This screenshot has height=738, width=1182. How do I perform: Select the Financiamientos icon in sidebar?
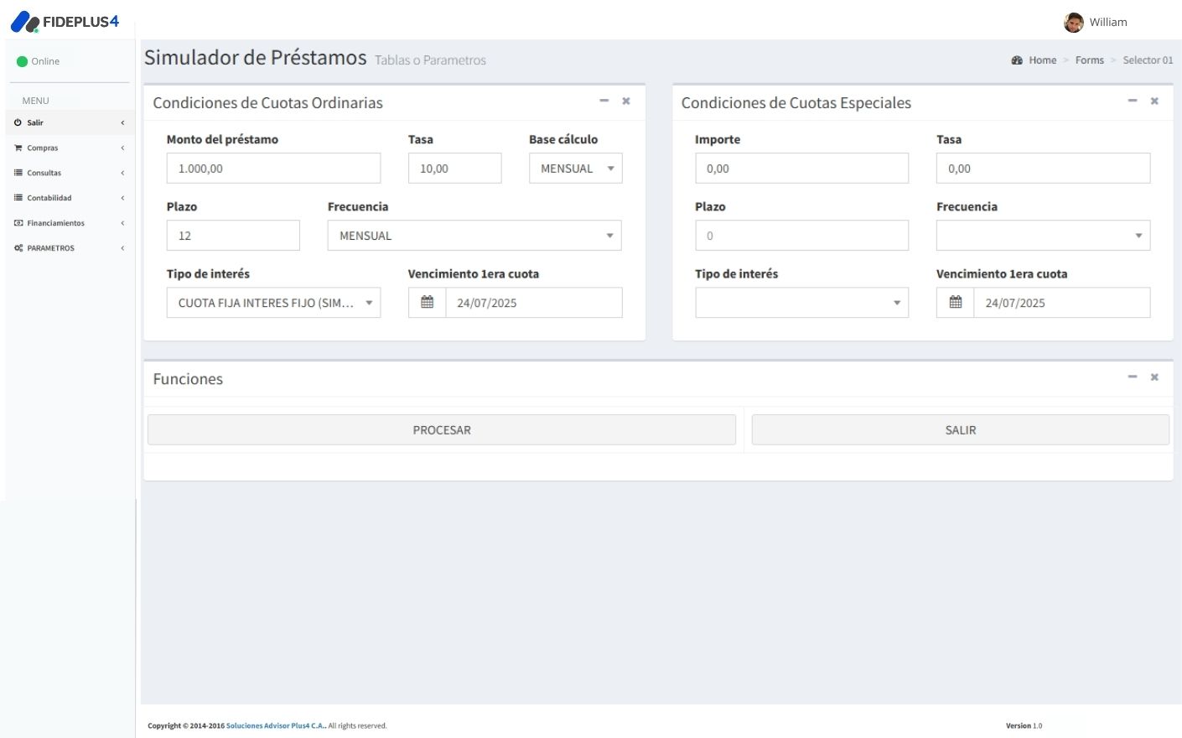click(x=18, y=222)
